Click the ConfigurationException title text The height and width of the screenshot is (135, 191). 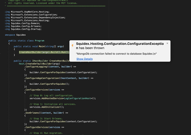click(120, 46)
